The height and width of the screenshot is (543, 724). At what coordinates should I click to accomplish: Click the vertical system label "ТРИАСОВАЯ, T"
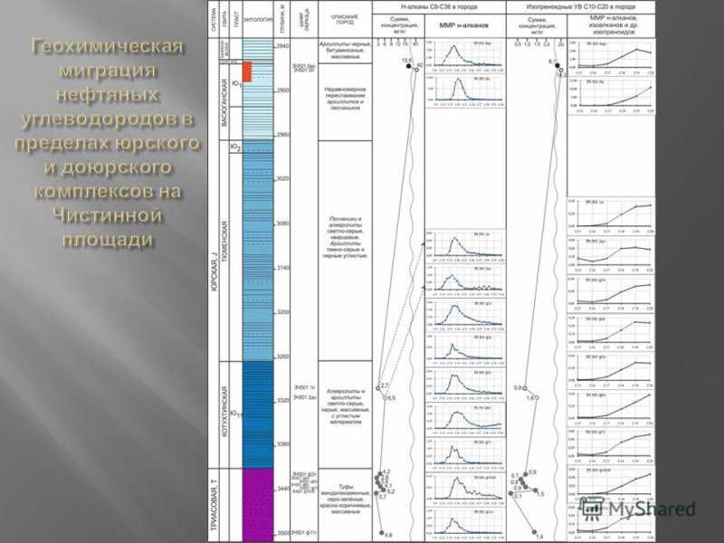[x=214, y=505]
